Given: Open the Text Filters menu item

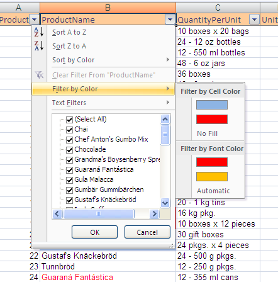Looking at the screenshot, I should point(103,103).
